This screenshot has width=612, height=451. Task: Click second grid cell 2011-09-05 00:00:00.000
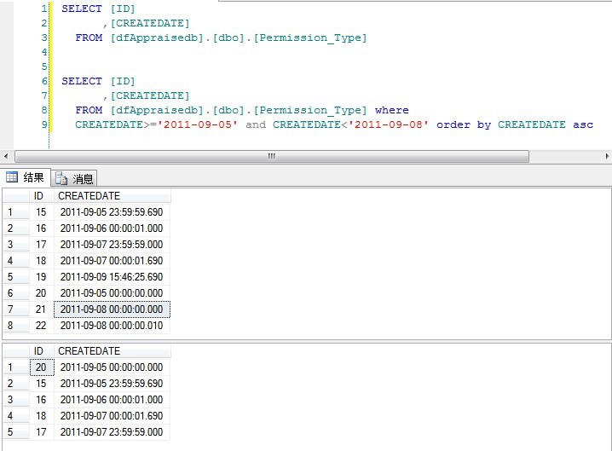click(x=112, y=367)
